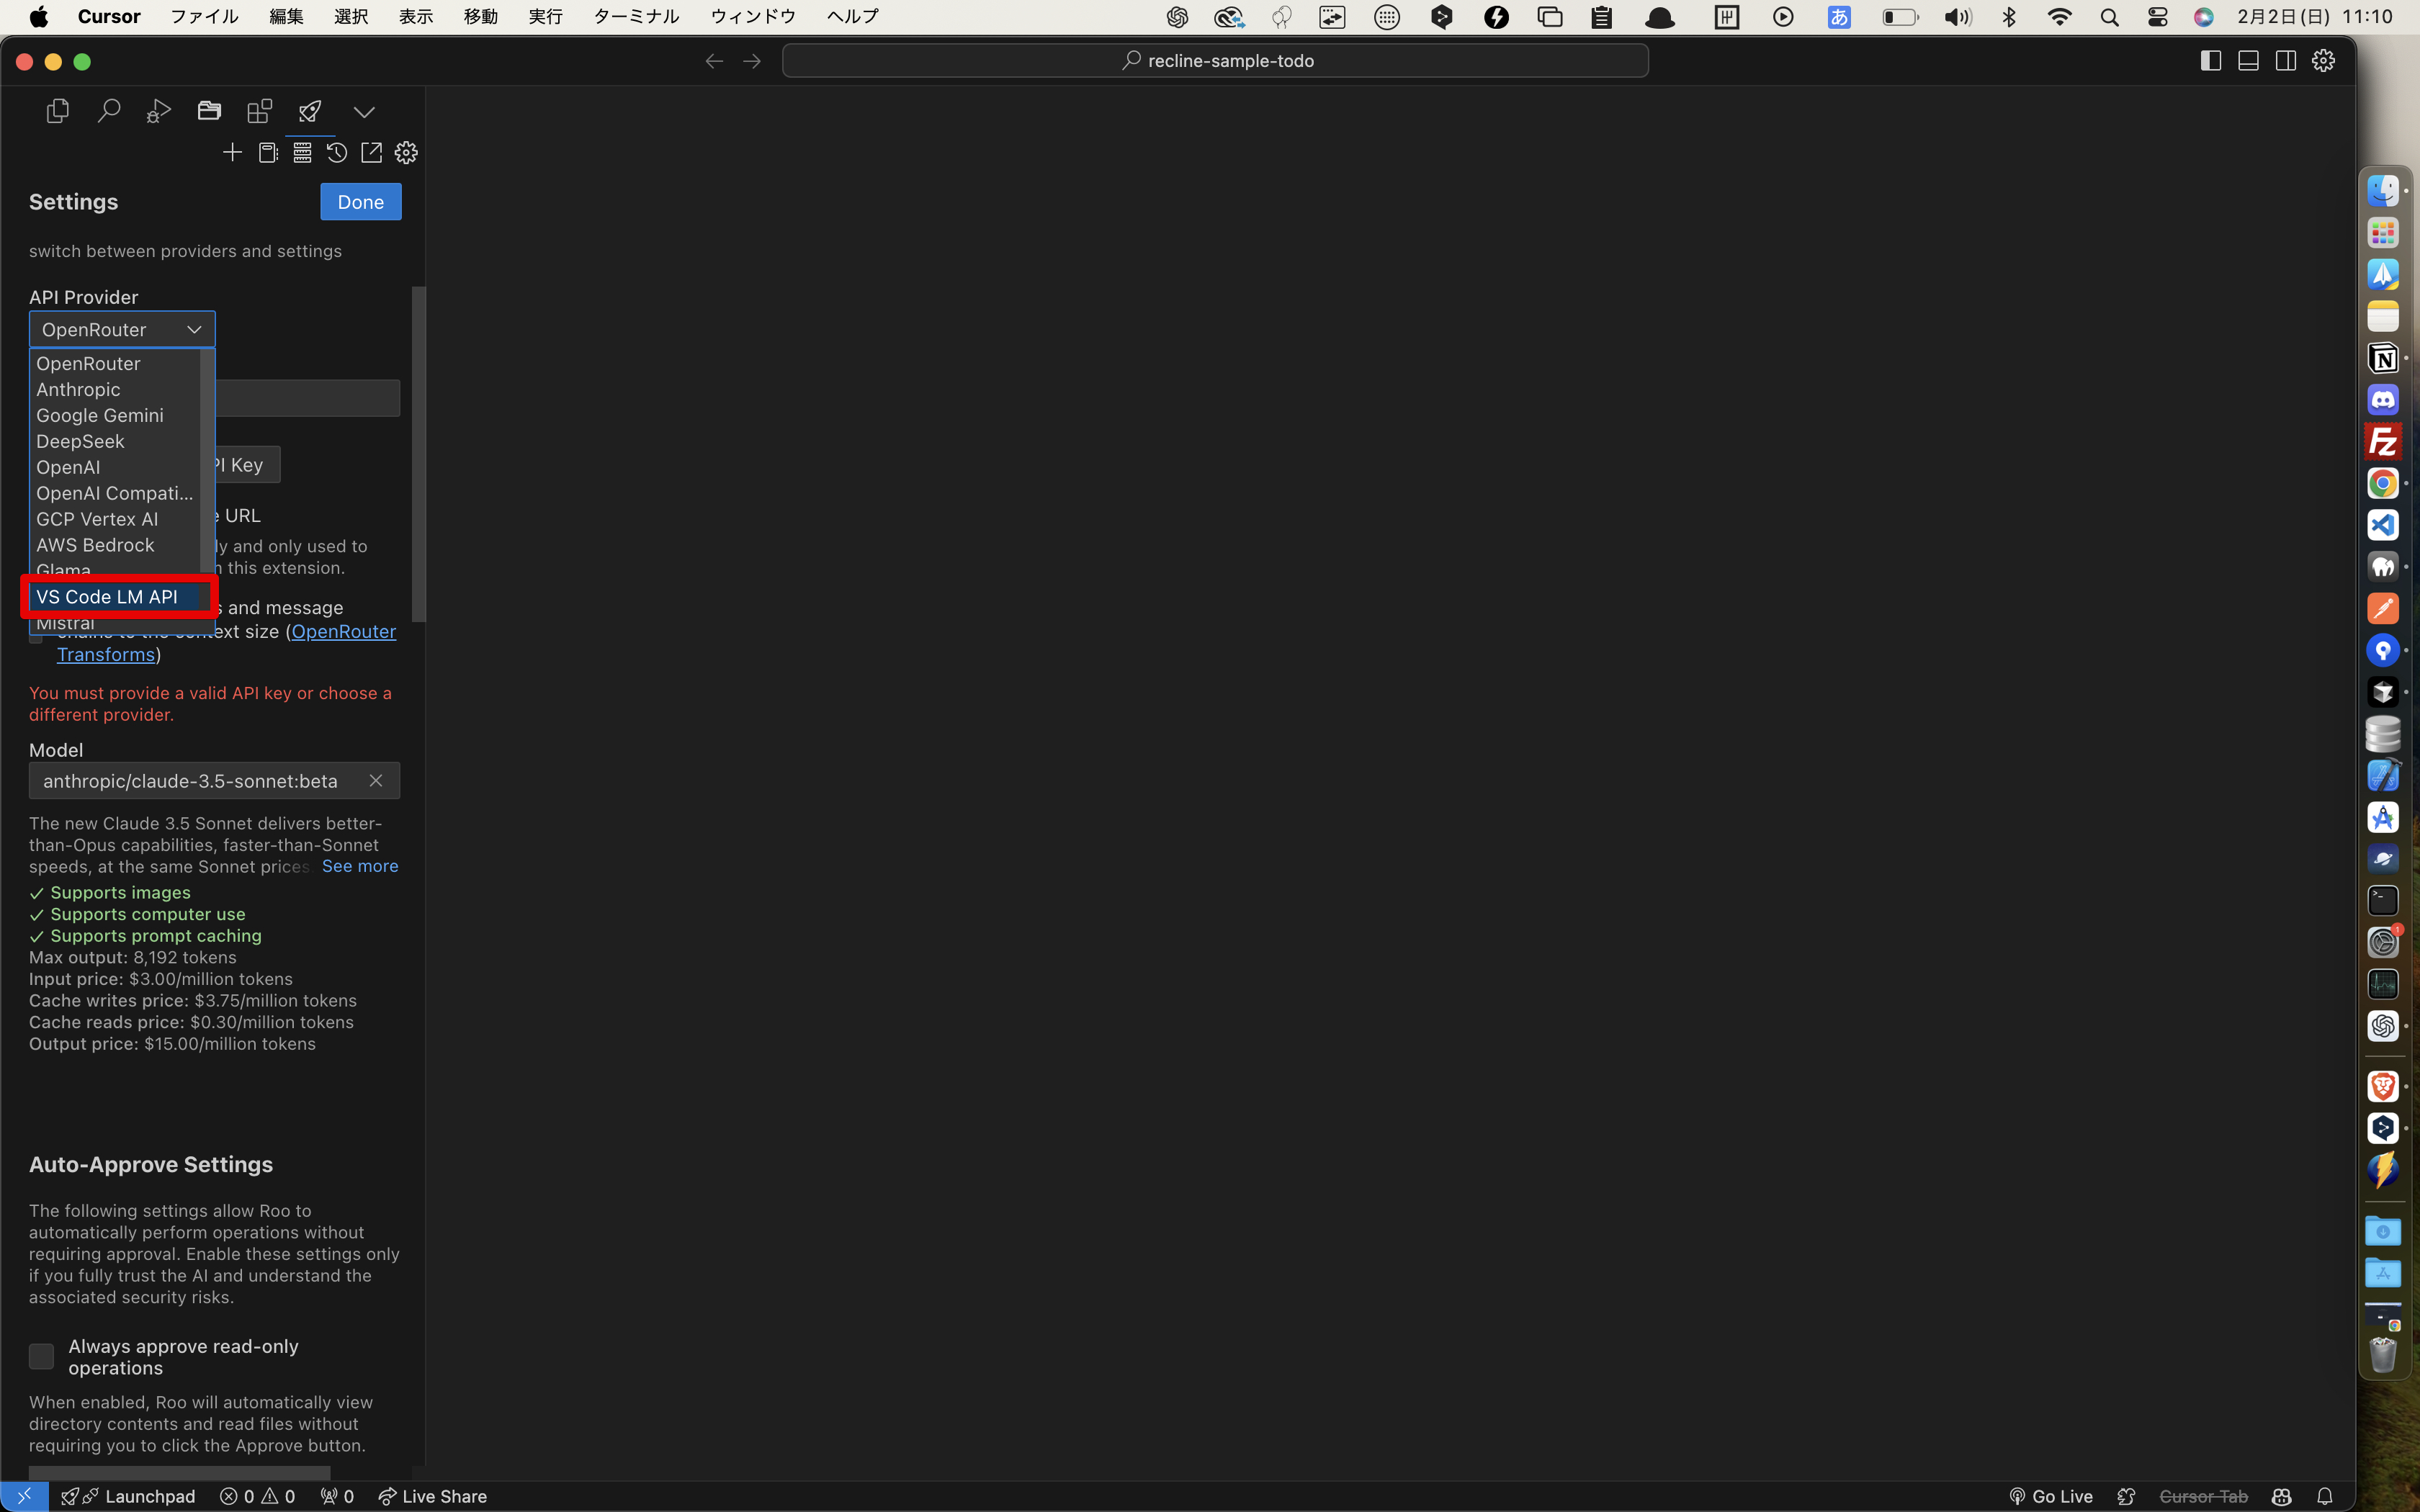Clear the model field with X
Image resolution: width=2420 pixels, height=1512 pixels.
point(376,781)
